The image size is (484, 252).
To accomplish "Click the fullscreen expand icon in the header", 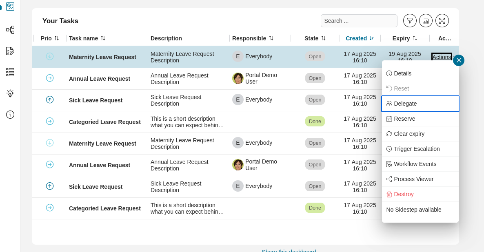I will (x=442, y=20).
